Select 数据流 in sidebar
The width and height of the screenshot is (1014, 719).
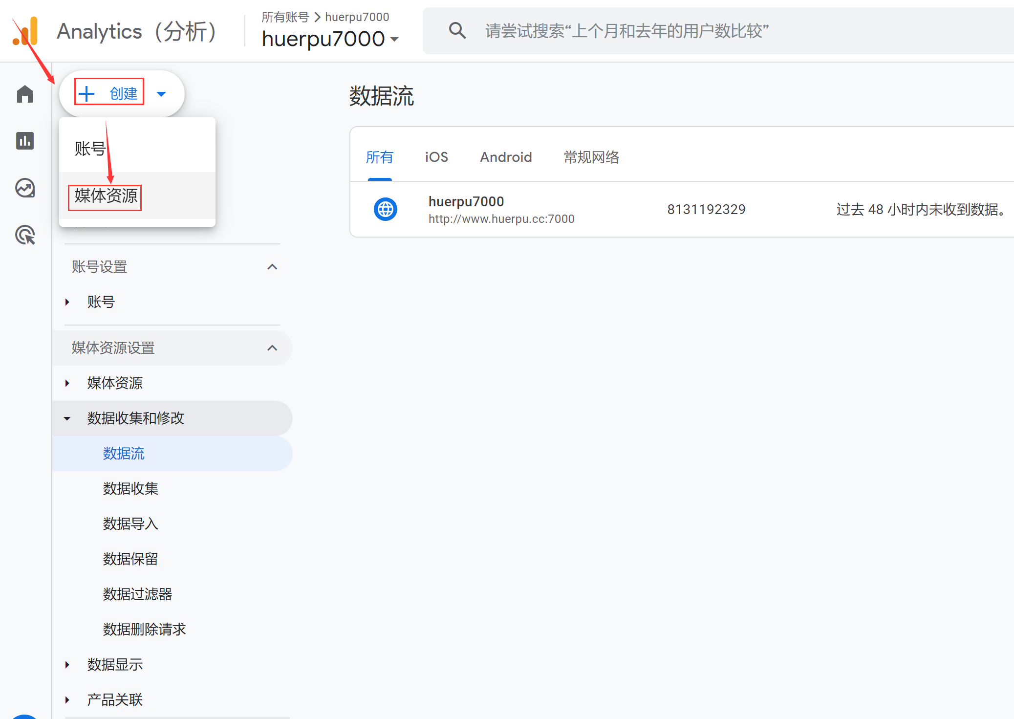172,454
